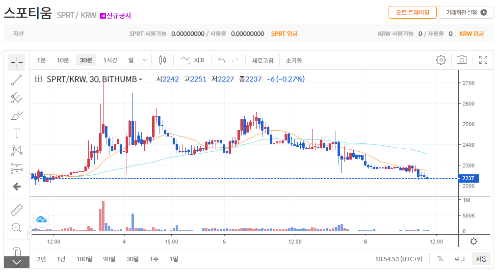
Task: Open the 지표 indicators menu
Action: pyautogui.click(x=193, y=60)
